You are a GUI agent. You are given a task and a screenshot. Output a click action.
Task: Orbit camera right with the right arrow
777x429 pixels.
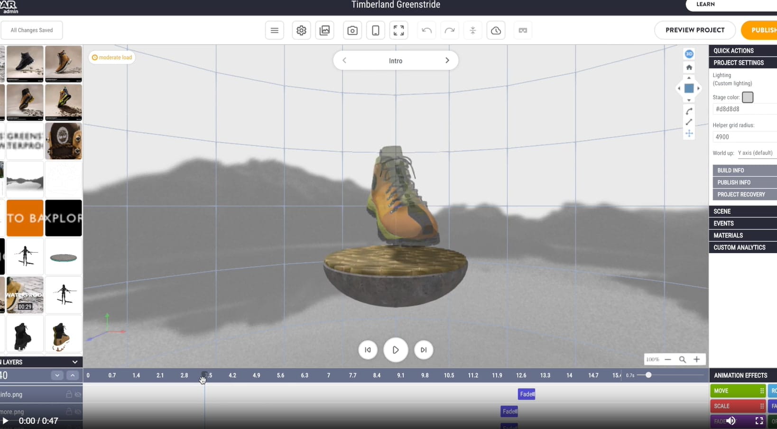tap(699, 89)
